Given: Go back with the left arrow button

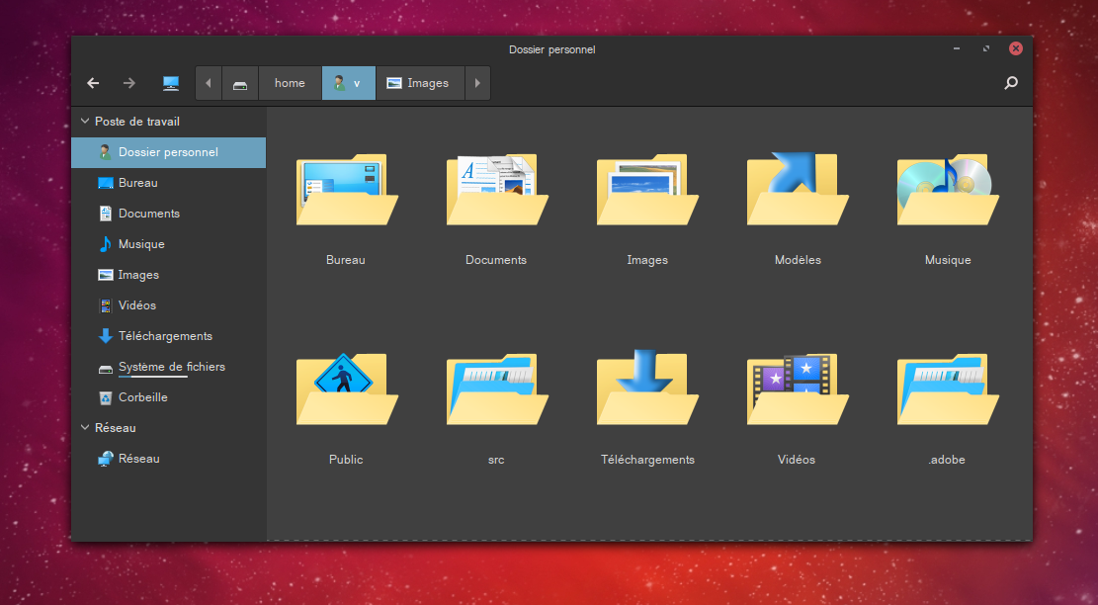Looking at the screenshot, I should point(93,83).
